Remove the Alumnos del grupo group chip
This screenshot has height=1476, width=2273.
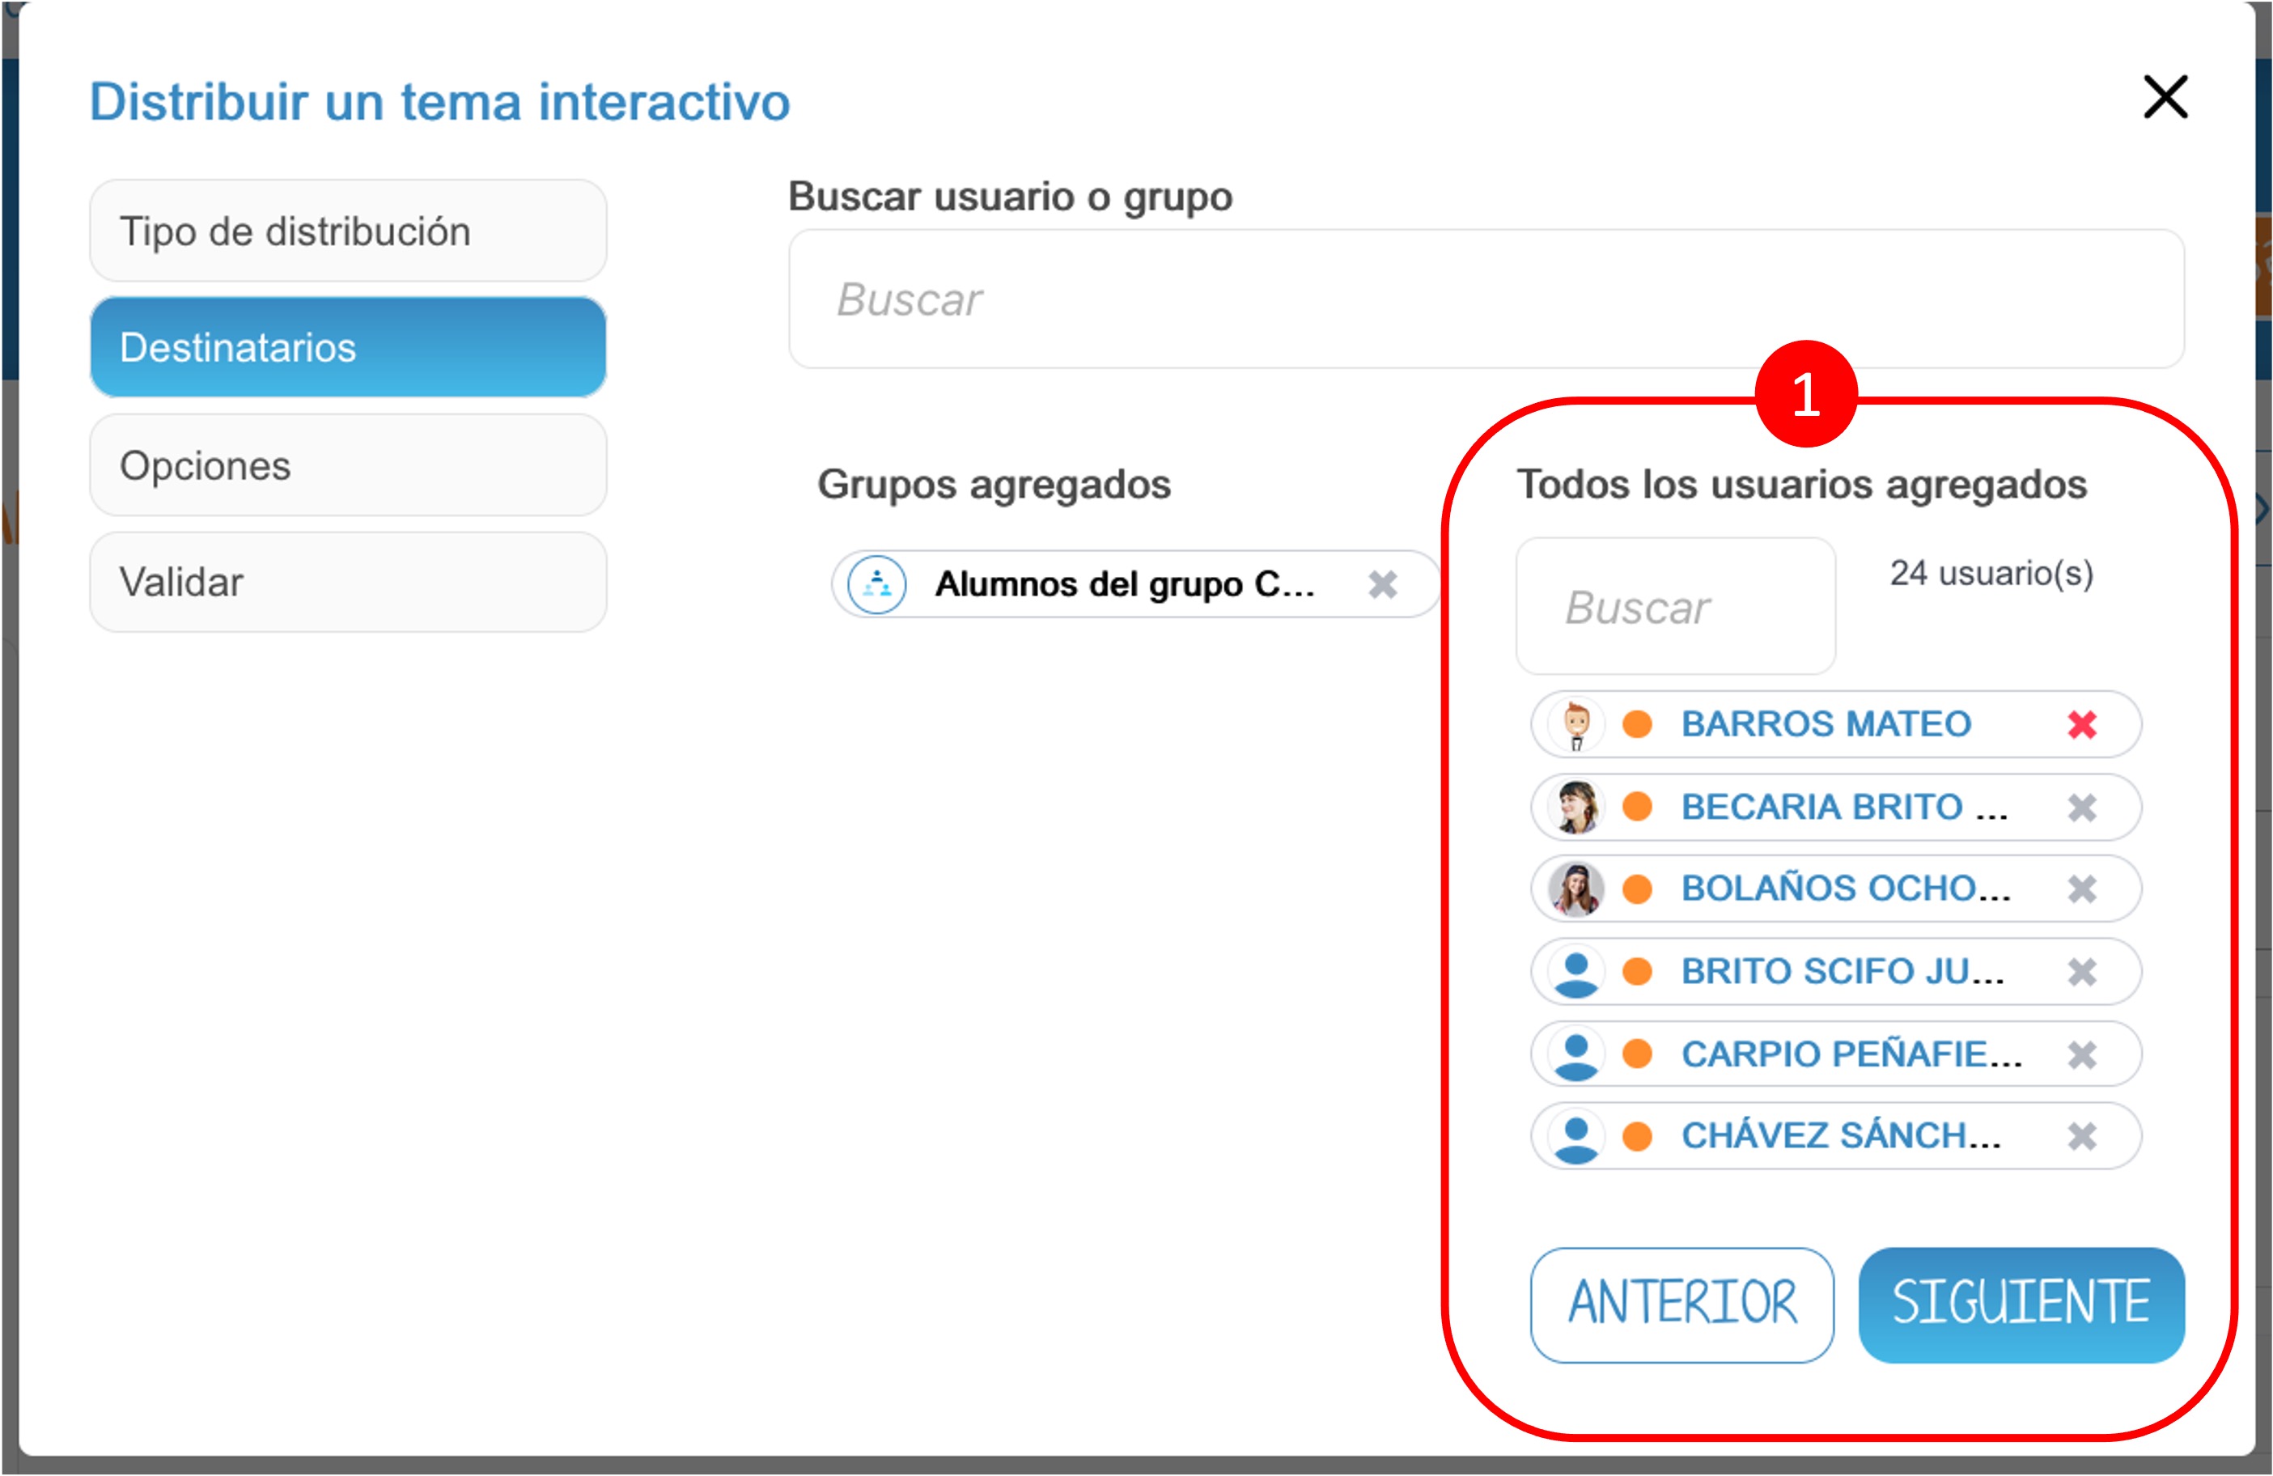pyautogui.click(x=1384, y=583)
